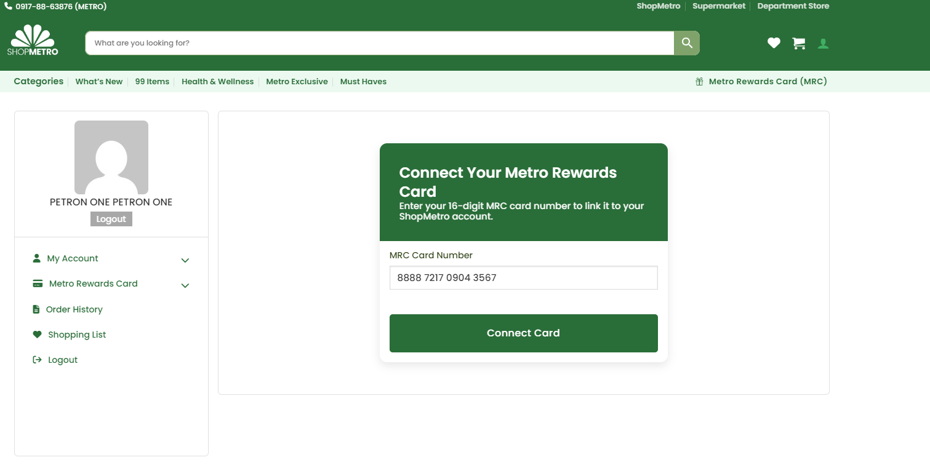Focus the MRC Card Number field
Screen dimensions: 930x468
pos(524,277)
